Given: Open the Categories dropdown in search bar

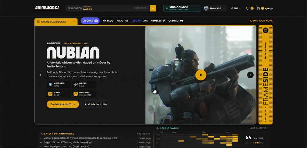Looking at the screenshot, I should pos(141,8).
